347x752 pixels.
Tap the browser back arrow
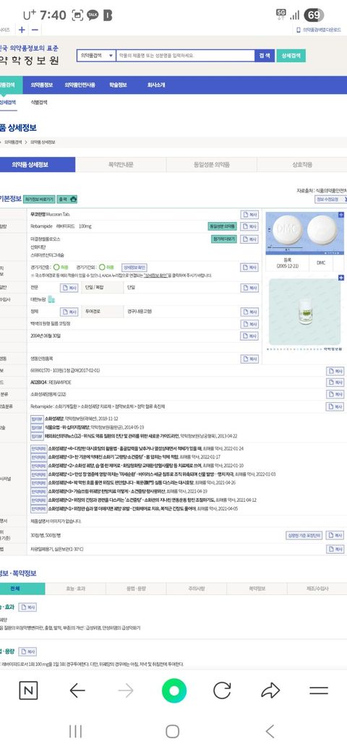coord(77,691)
